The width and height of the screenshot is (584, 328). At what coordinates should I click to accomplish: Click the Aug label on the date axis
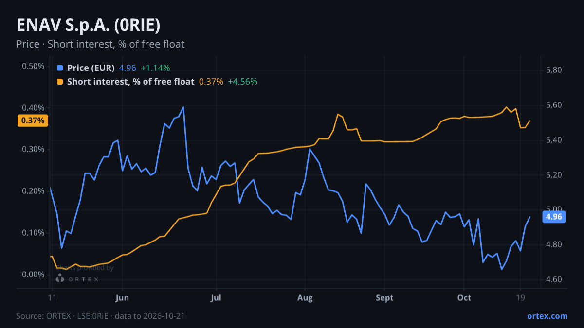[305, 298]
